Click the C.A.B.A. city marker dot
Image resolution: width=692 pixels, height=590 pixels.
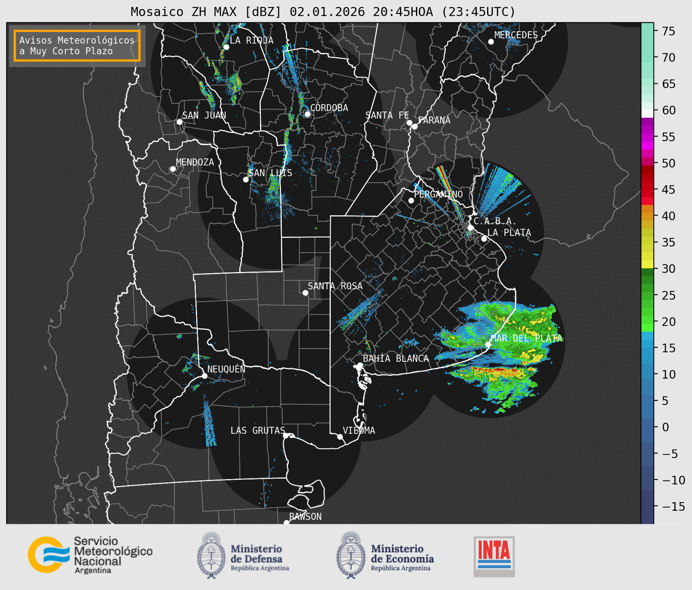[x=470, y=228]
